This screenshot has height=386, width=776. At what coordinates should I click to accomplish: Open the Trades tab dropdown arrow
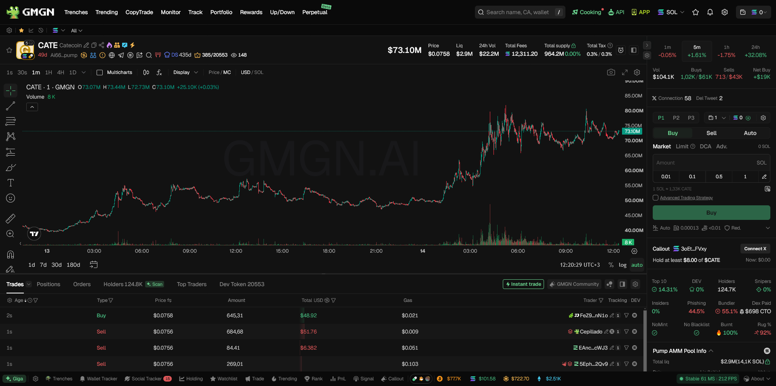(28, 284)
